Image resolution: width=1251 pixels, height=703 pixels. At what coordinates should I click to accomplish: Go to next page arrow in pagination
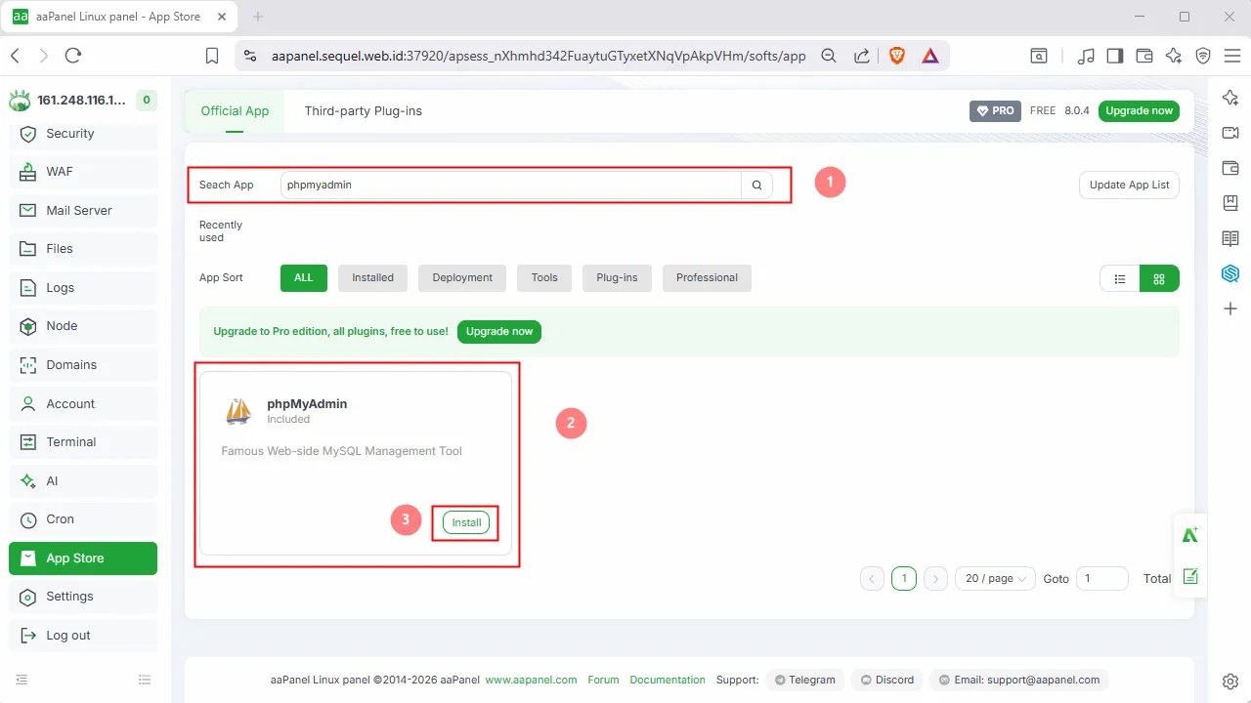pos(935,579)
